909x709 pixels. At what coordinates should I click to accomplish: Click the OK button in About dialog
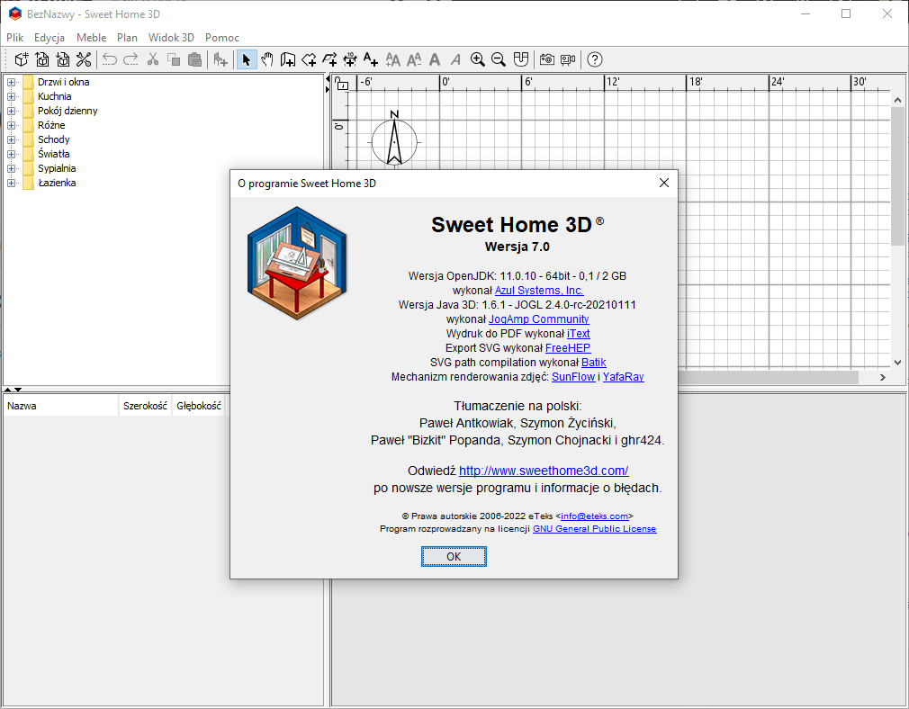[x=454, y=557]
